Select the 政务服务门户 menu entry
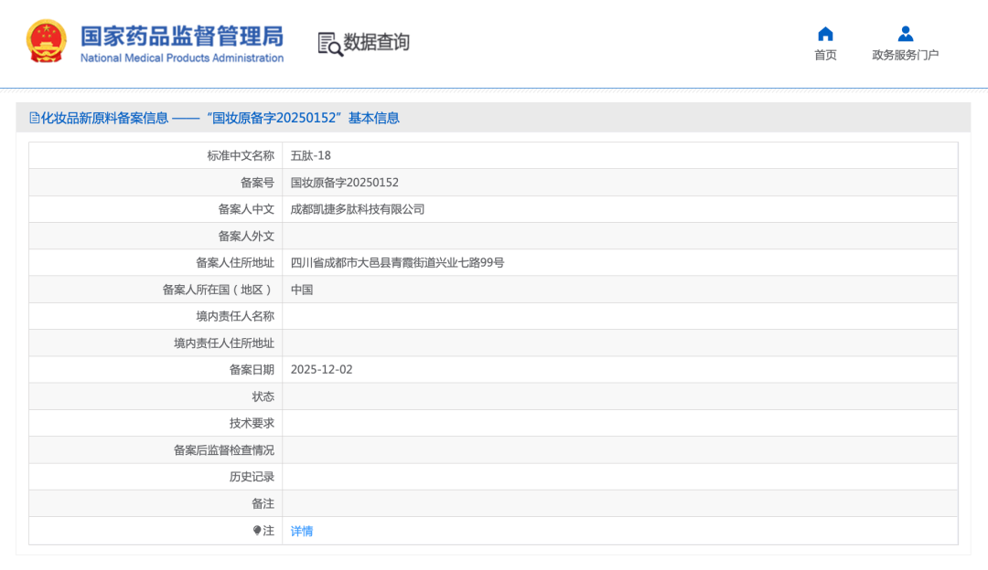This screenshot has width=988, height=570. pyautogui.click(x=904, y=55)
